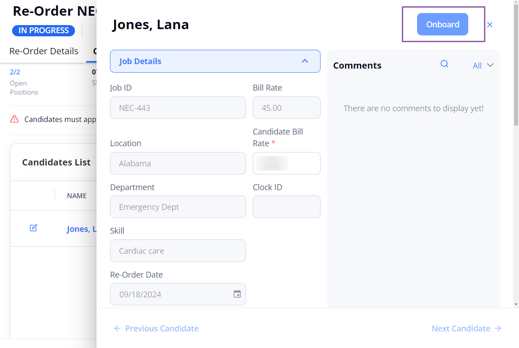Focus the Candidate Bill Rate field
The image size is (519, 348).
(286, 163)
